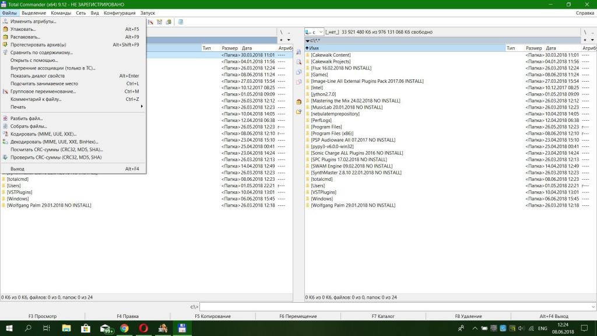Viewport: 597px width, 336px height.
Task: Click the F6 Перемещение button
Action: click(298, 316)
